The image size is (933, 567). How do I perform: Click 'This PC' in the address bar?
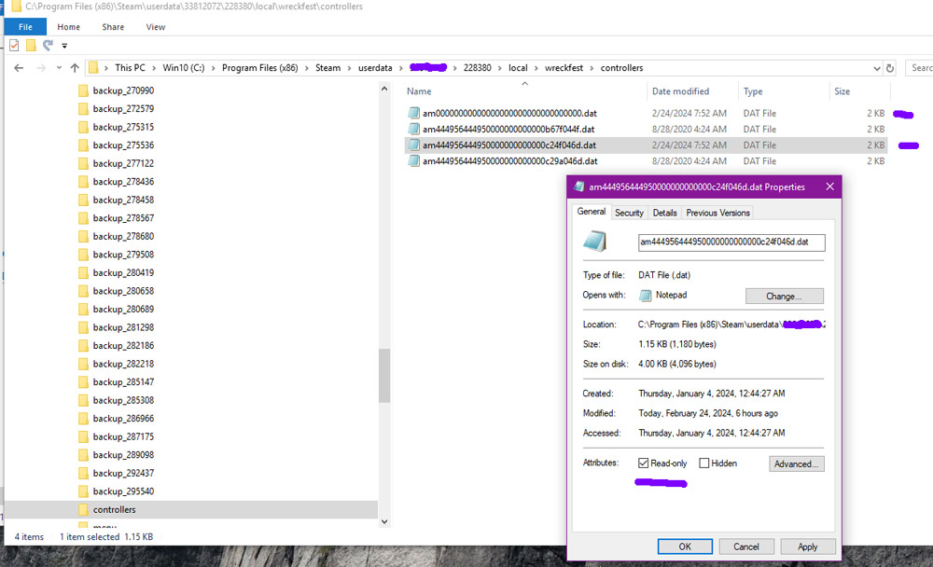pos(130,68)
